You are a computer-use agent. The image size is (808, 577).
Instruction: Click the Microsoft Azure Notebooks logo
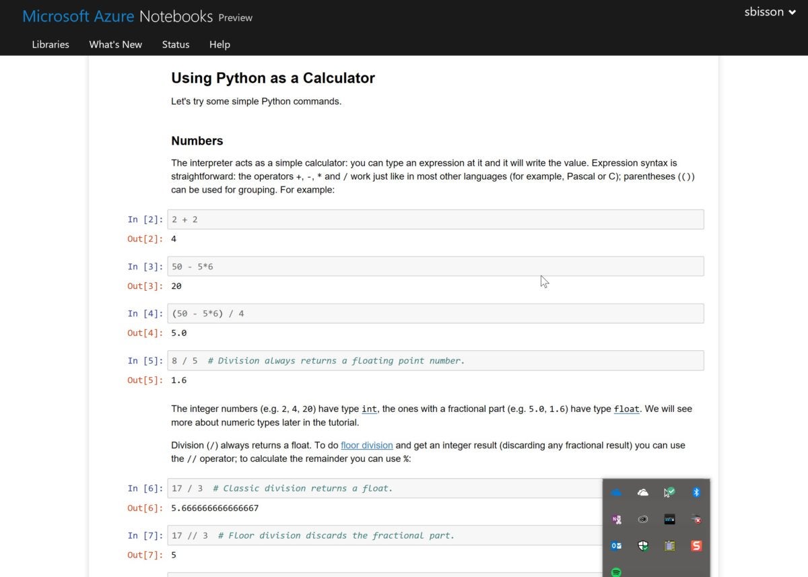118,16
